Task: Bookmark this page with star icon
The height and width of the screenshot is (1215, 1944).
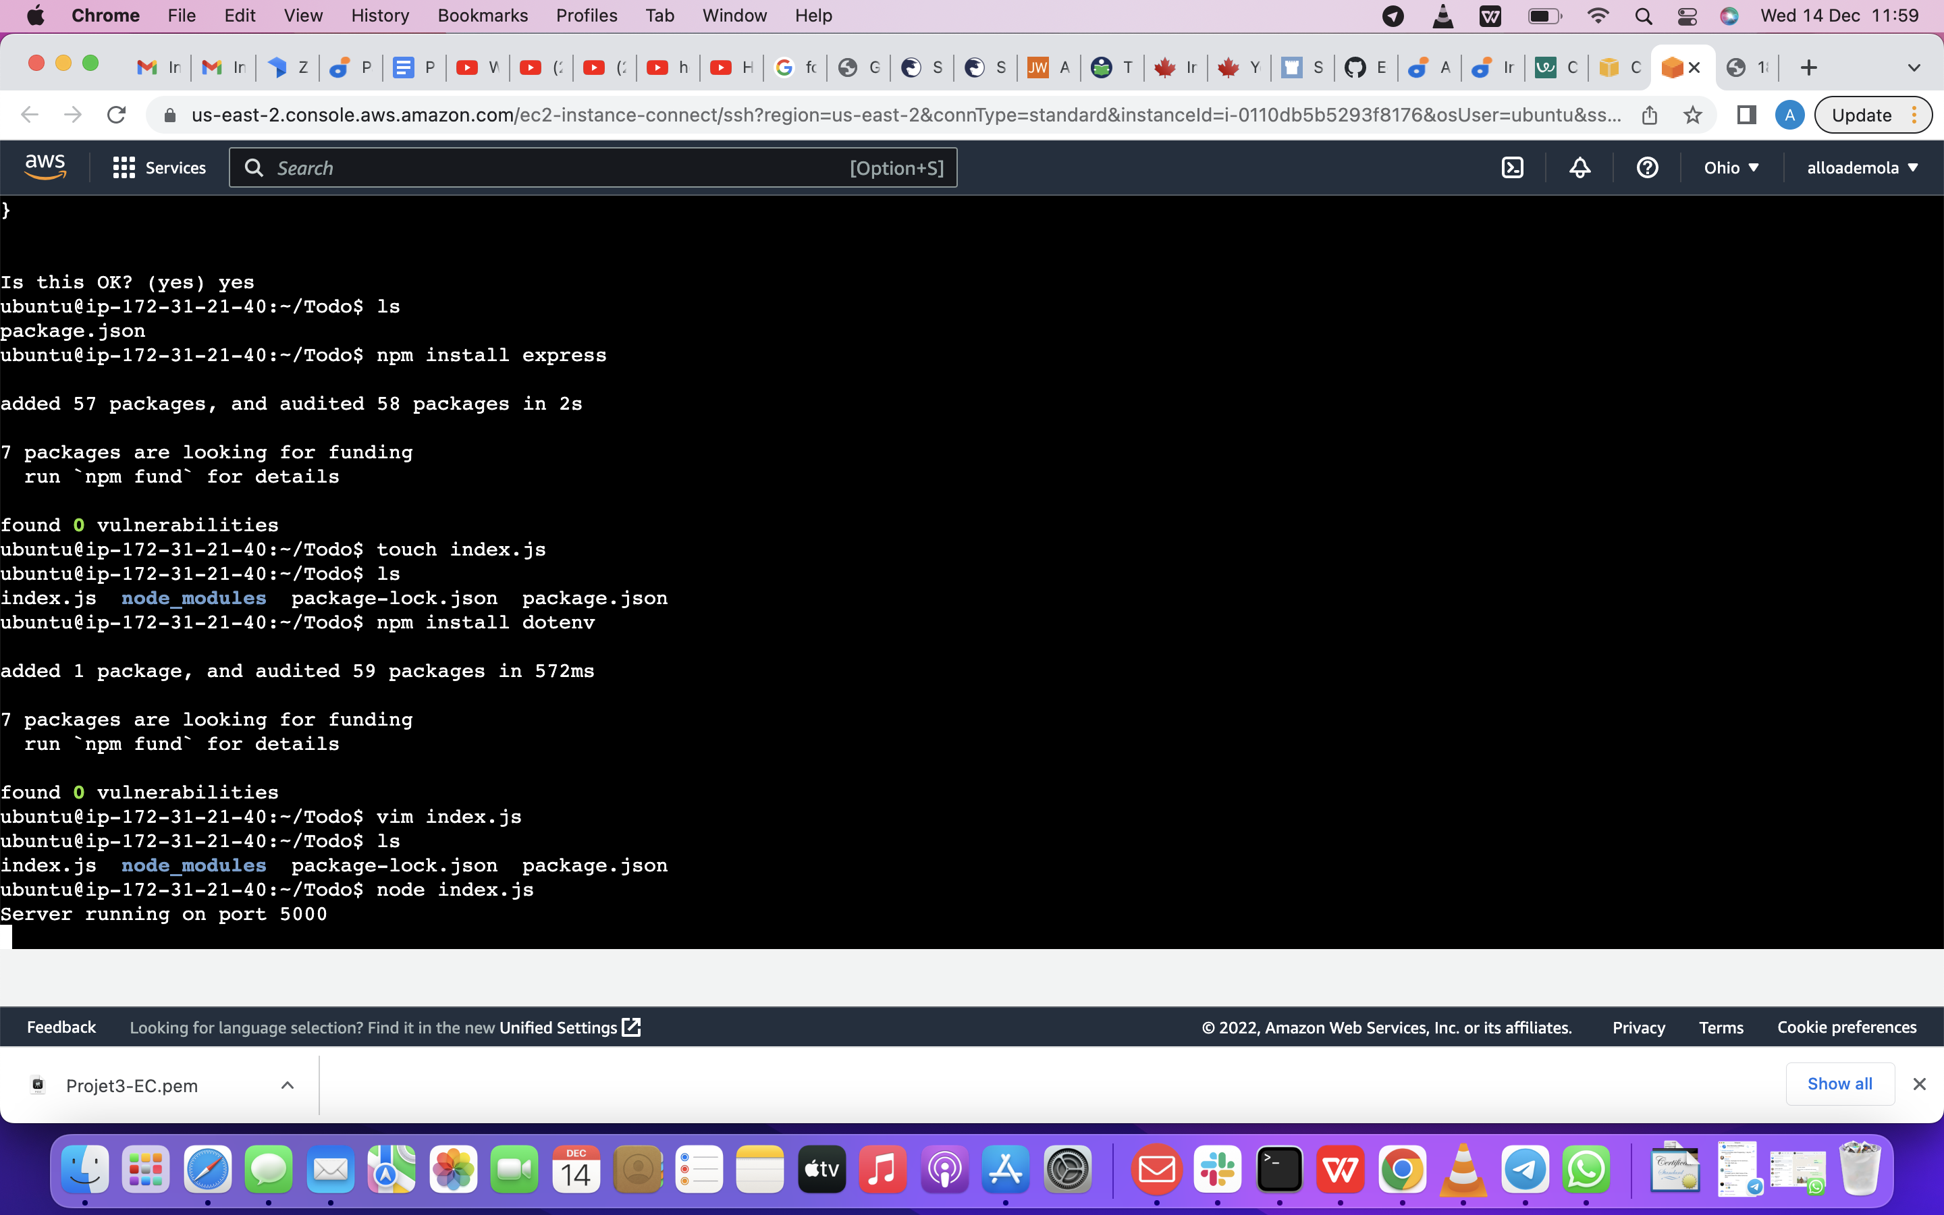Action: (1693, 115)
